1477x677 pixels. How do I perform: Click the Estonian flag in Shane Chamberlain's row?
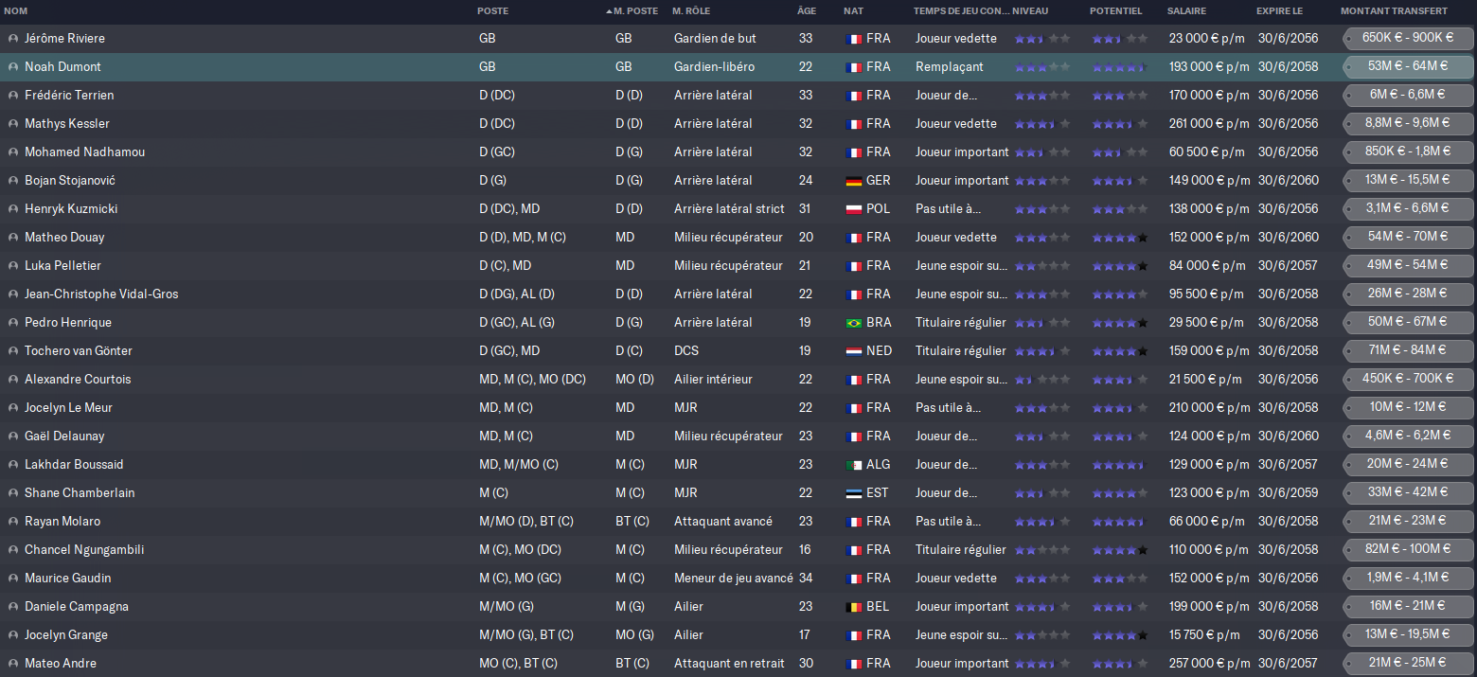(x=853, y=493)
